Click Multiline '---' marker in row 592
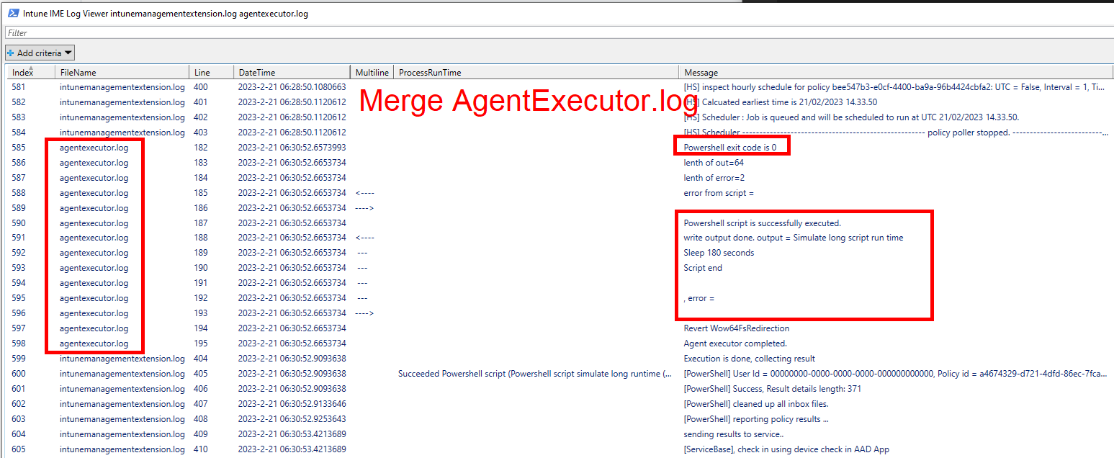1114x458 pixels. click(363, 253)
